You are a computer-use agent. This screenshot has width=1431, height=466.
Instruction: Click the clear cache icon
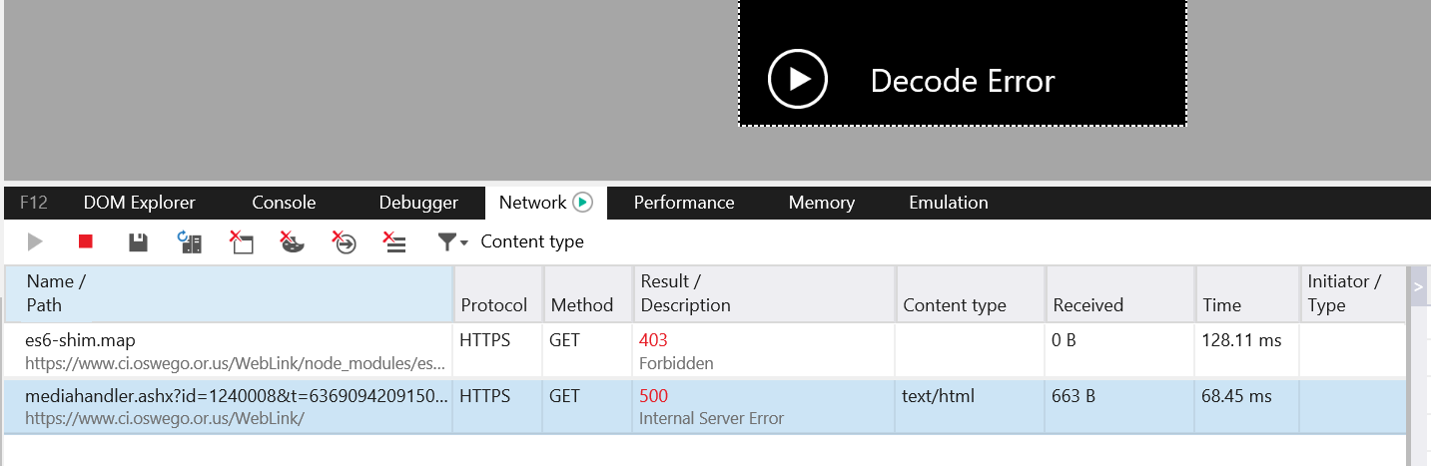[x=242, y=241]
